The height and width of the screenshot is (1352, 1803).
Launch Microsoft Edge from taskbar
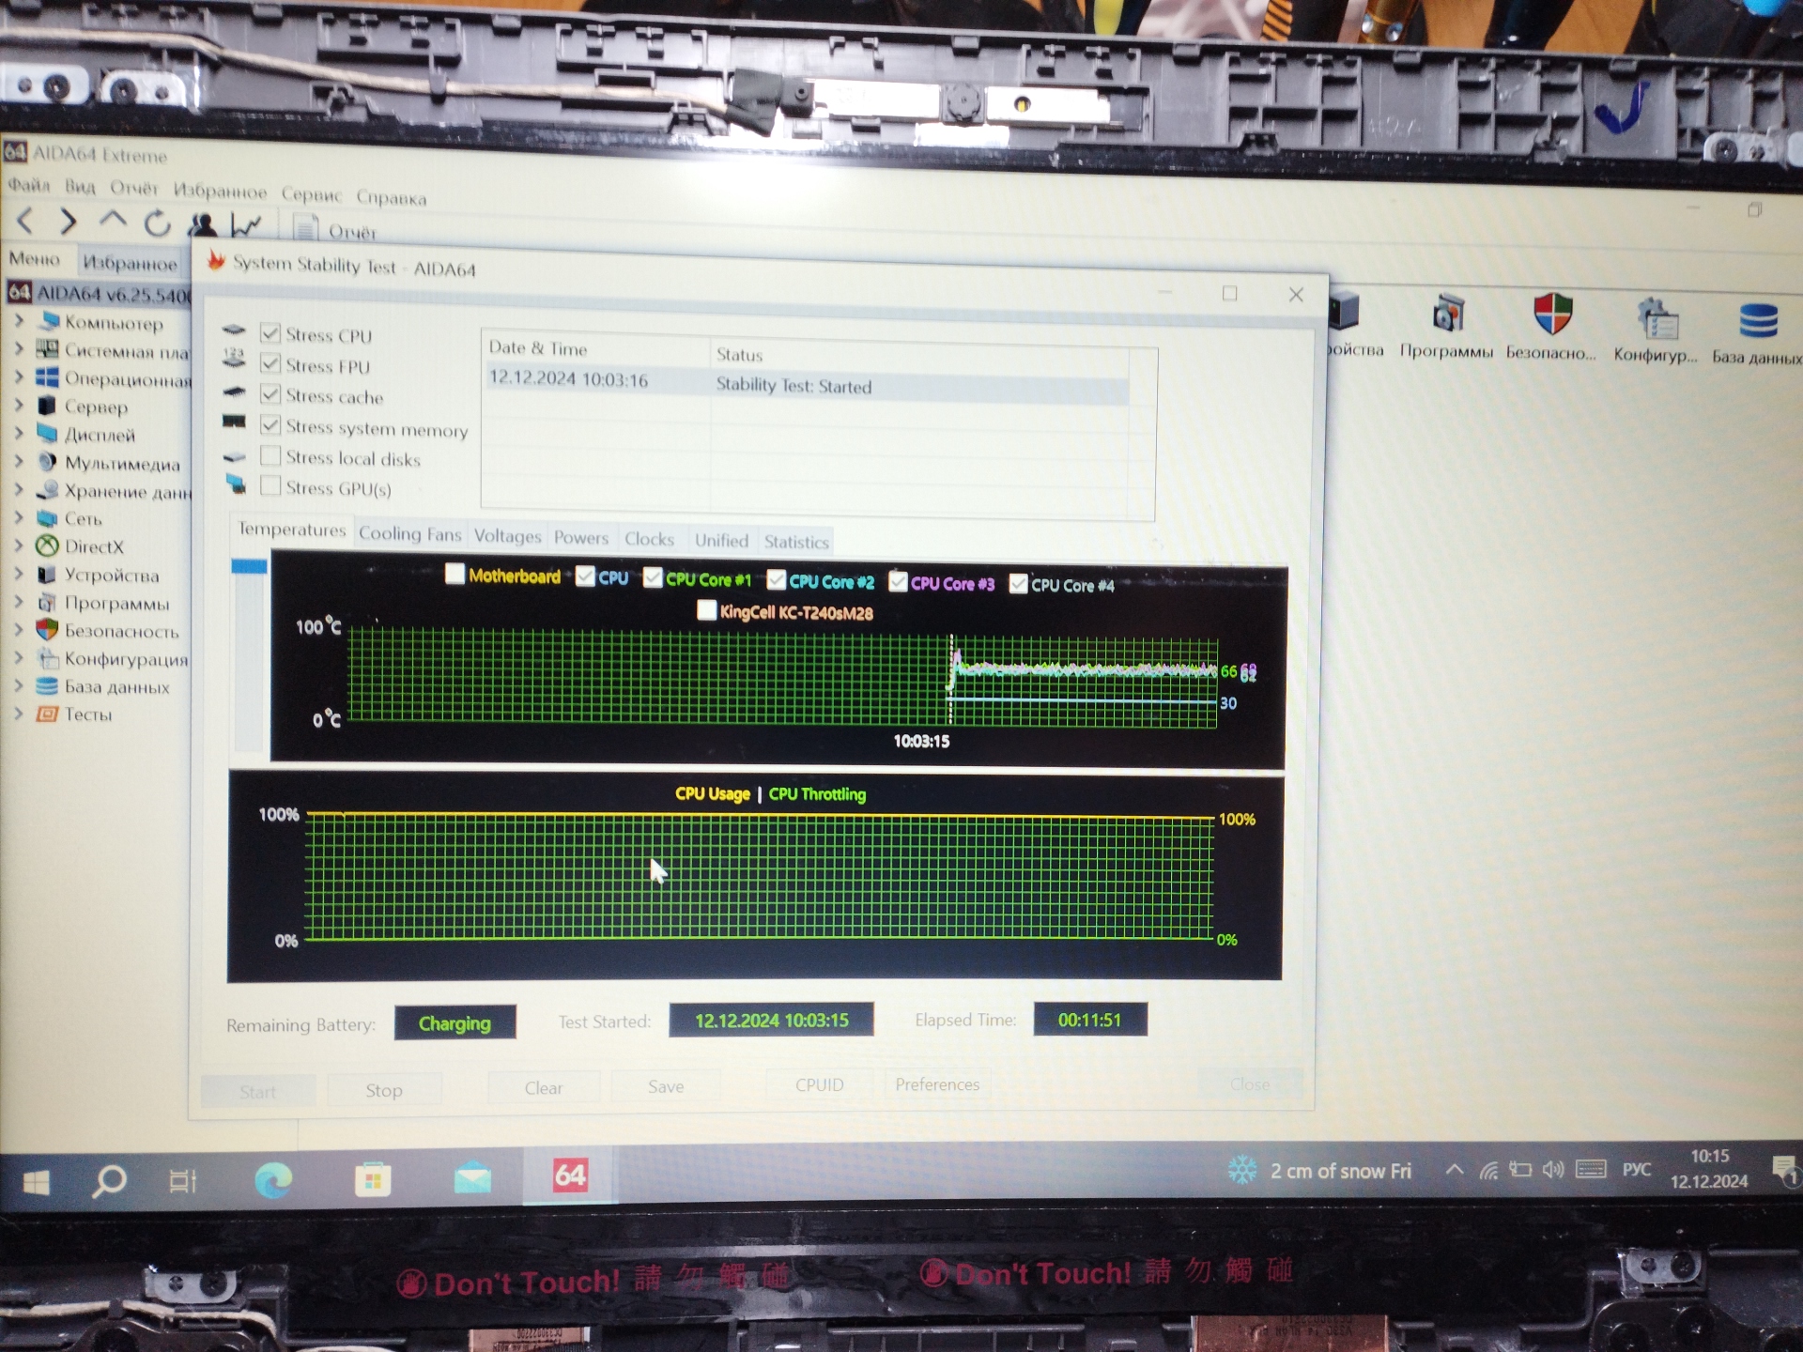point(273,1179)
